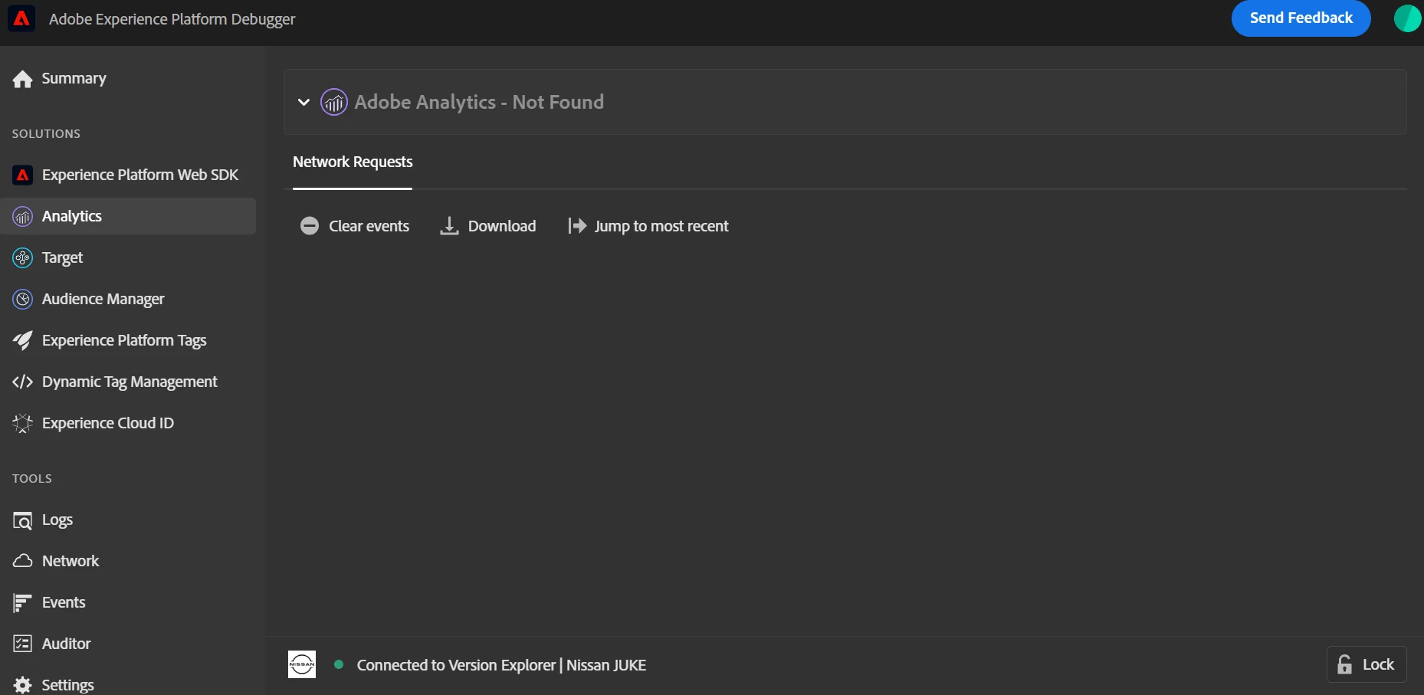Screen dimensions: 1424x695
Task: Open the Dynamic Tag Management code icon
Action: tap(23, 382)
